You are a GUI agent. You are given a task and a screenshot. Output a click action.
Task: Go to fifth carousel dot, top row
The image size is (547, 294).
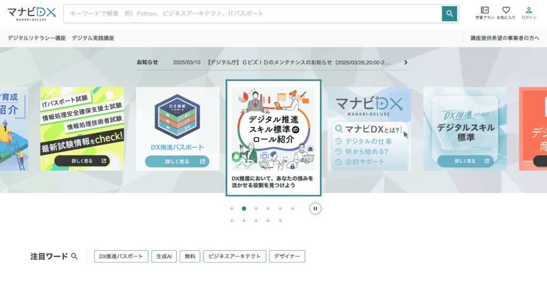pyautogui.click(x=280, y=209)
